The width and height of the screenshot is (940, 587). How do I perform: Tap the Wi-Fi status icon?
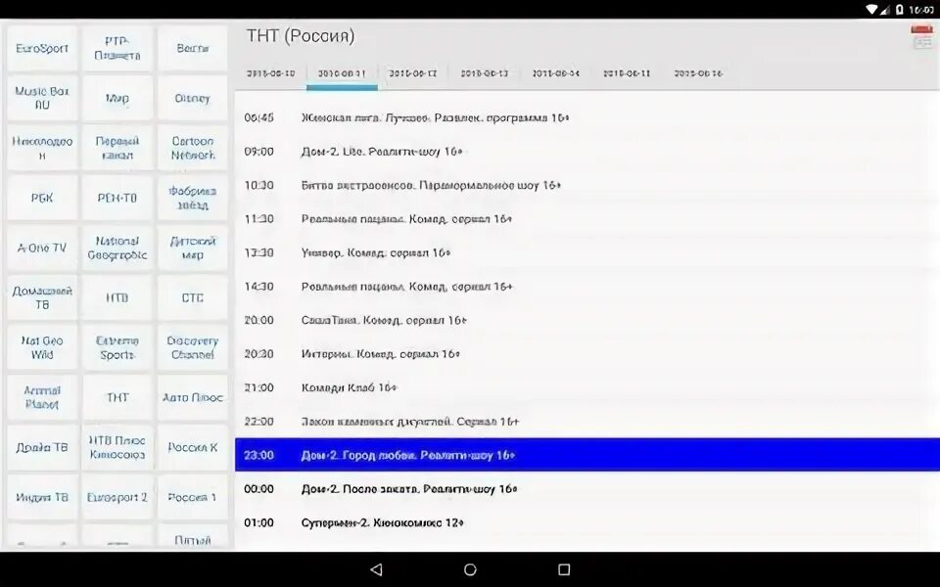click(x=871, y=10)
